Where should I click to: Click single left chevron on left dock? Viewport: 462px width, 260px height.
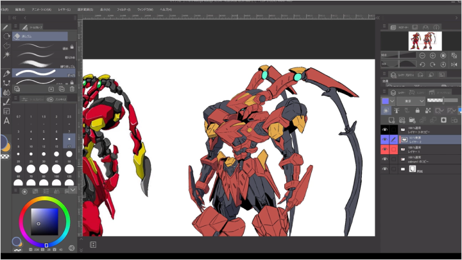25,18
